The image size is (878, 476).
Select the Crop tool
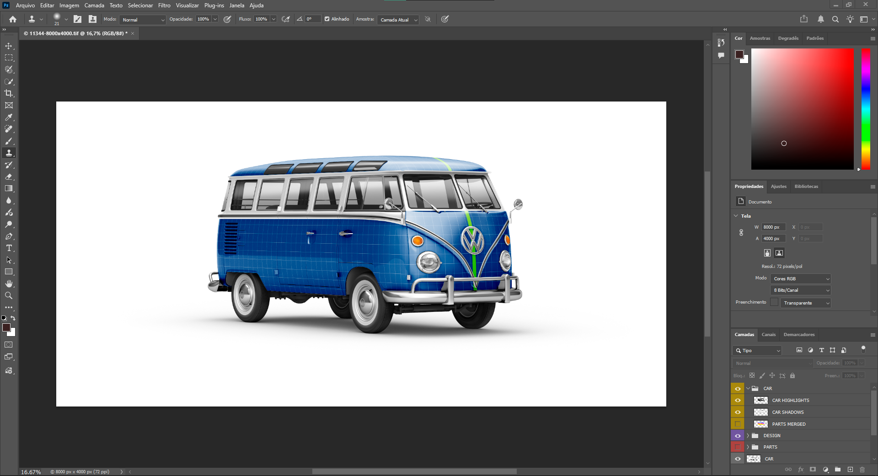9,93
